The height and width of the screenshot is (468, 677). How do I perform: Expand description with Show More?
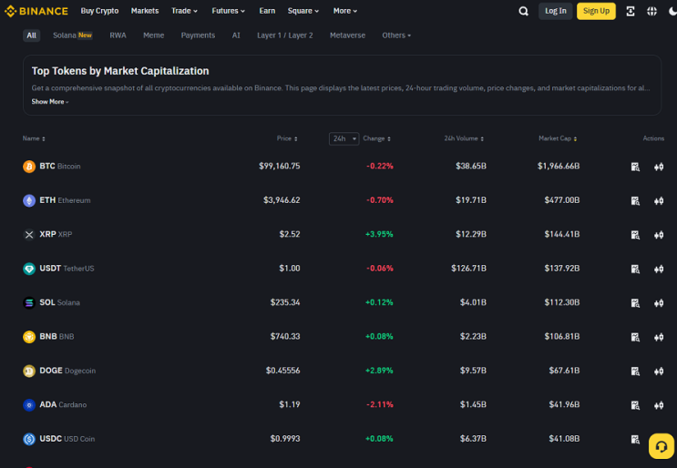click(50, 102)
